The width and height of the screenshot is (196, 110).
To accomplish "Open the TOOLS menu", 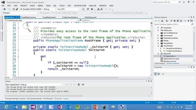I will 62,5.
